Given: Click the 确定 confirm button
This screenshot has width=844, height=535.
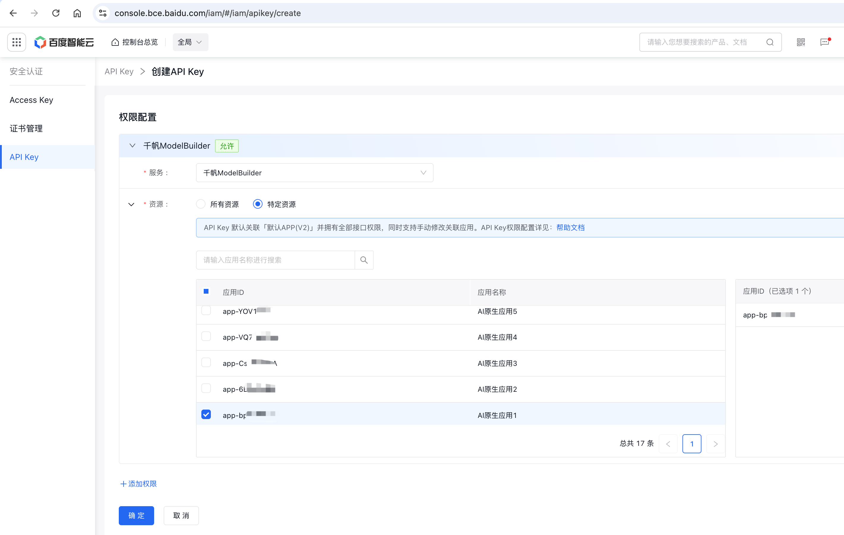Looking at the screenshot, I should click(x=136, y=515).
